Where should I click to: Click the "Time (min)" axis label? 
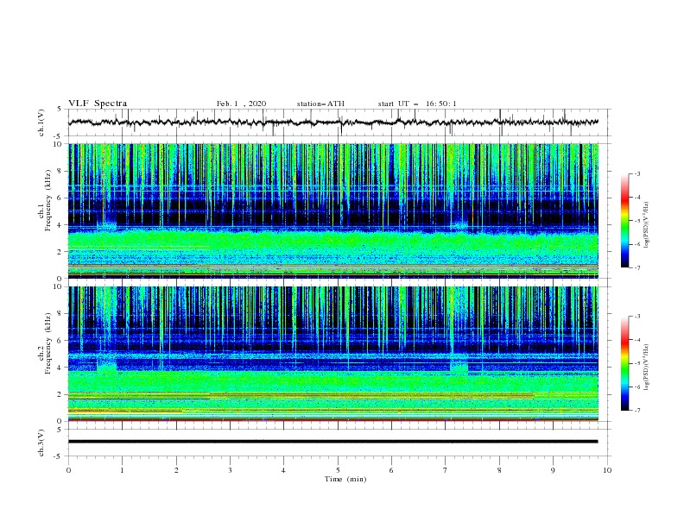click(x=345, y=479)
